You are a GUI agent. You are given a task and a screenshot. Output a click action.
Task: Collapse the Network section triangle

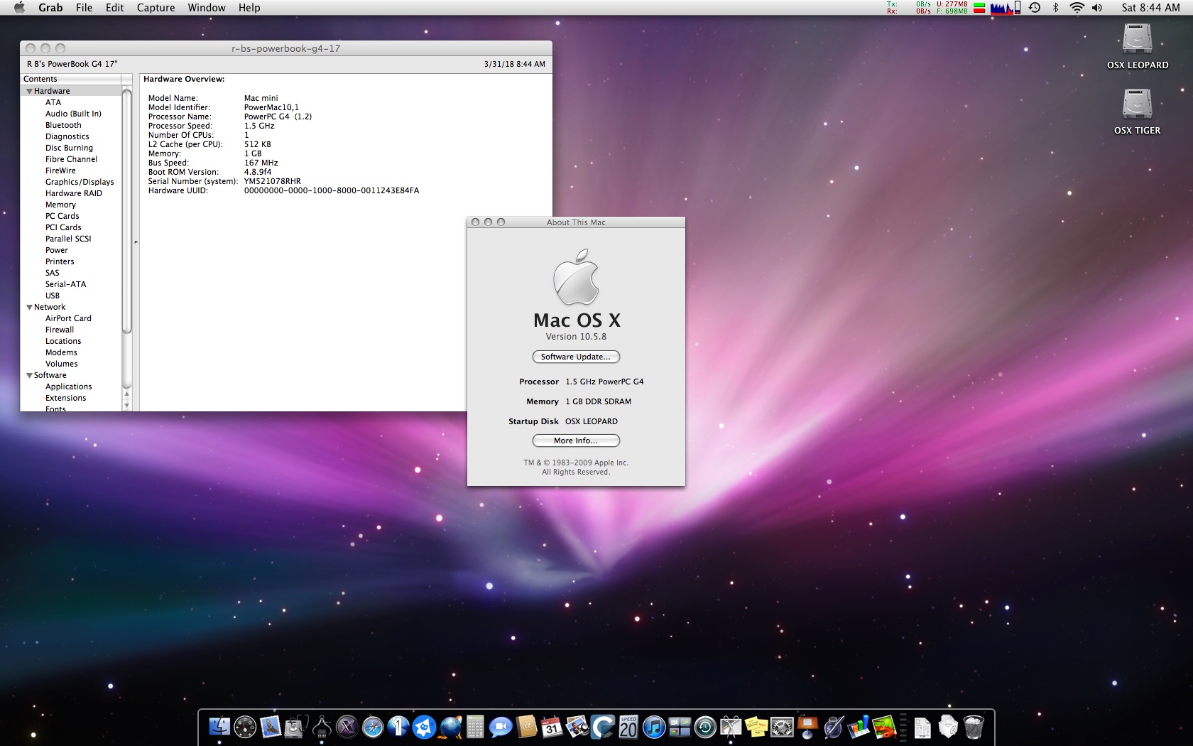coord(29,307)
